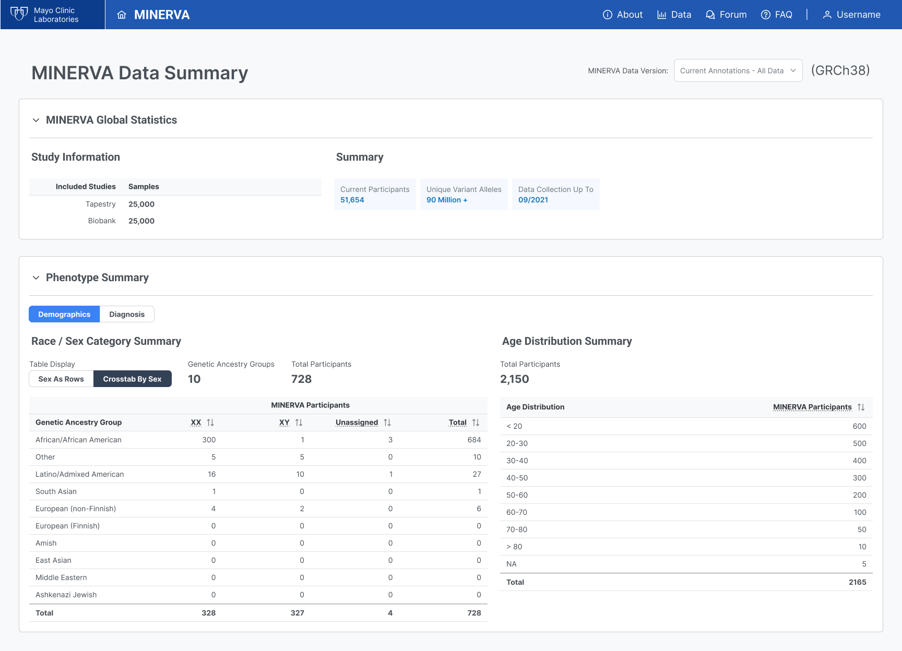The width and height of the screenshot is (902, 651).
Task: Click the Unassigned column header label
Action: coord(357,423)
